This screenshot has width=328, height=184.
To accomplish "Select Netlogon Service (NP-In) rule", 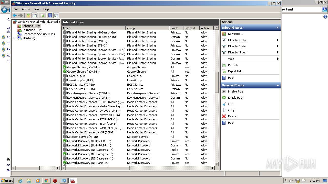I will tap(138, 137).
